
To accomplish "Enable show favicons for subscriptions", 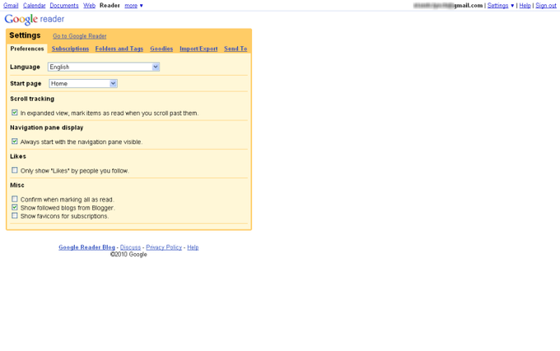I will point(15,215).
